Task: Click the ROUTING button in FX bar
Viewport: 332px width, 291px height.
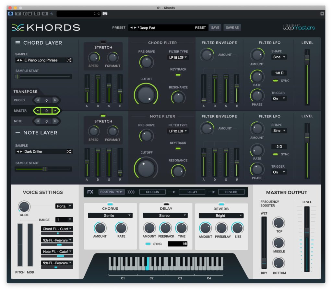Action: [112, 192]
